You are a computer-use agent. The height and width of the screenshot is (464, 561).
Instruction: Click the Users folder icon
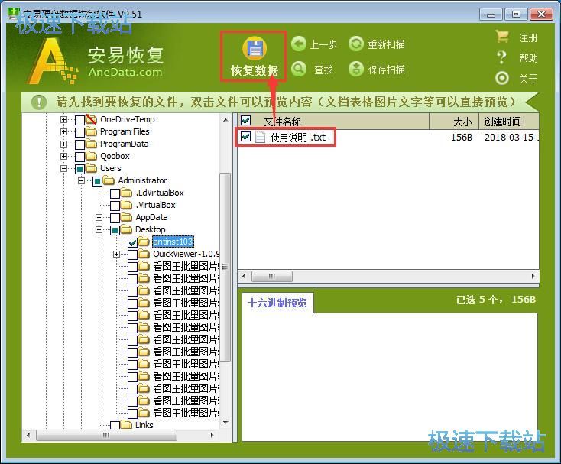[92, 168]
